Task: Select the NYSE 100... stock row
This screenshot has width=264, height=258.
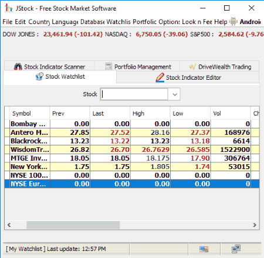Action: pyautogui.click(x=132, y=175)
